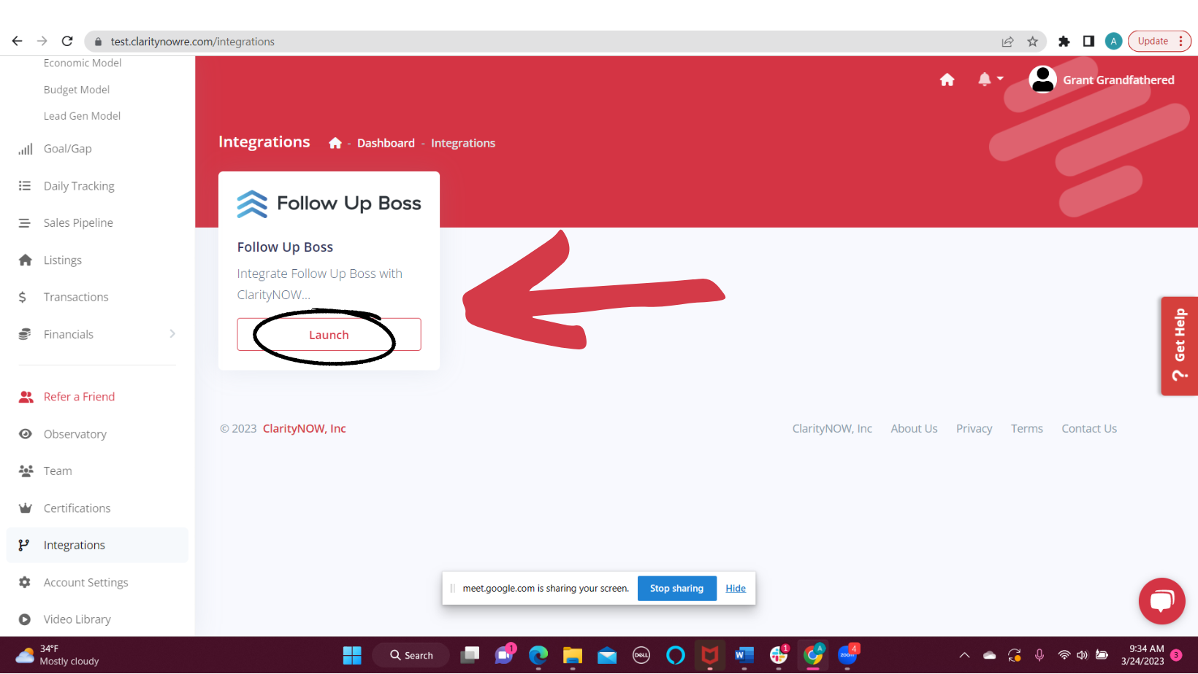Select the Goal/Gap bar chart icon
Screen dimensions: 1198x674
pyautogui.click(x=26, y=149)
